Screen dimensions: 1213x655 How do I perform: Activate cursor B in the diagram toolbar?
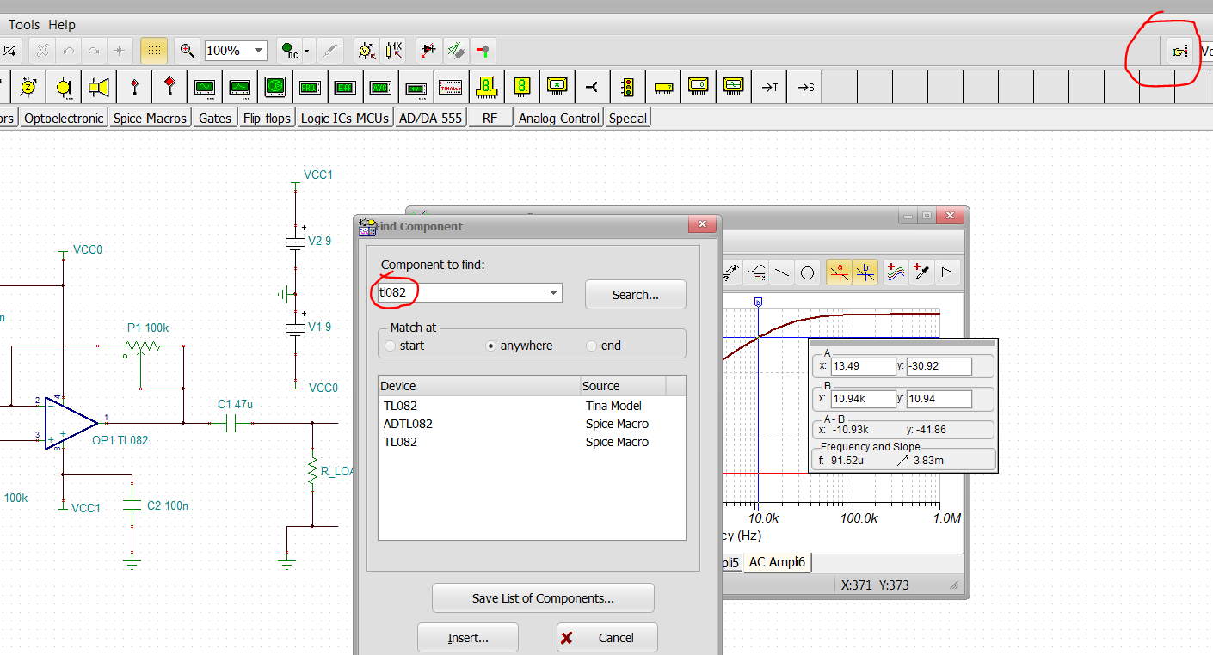tap(865, 272)
